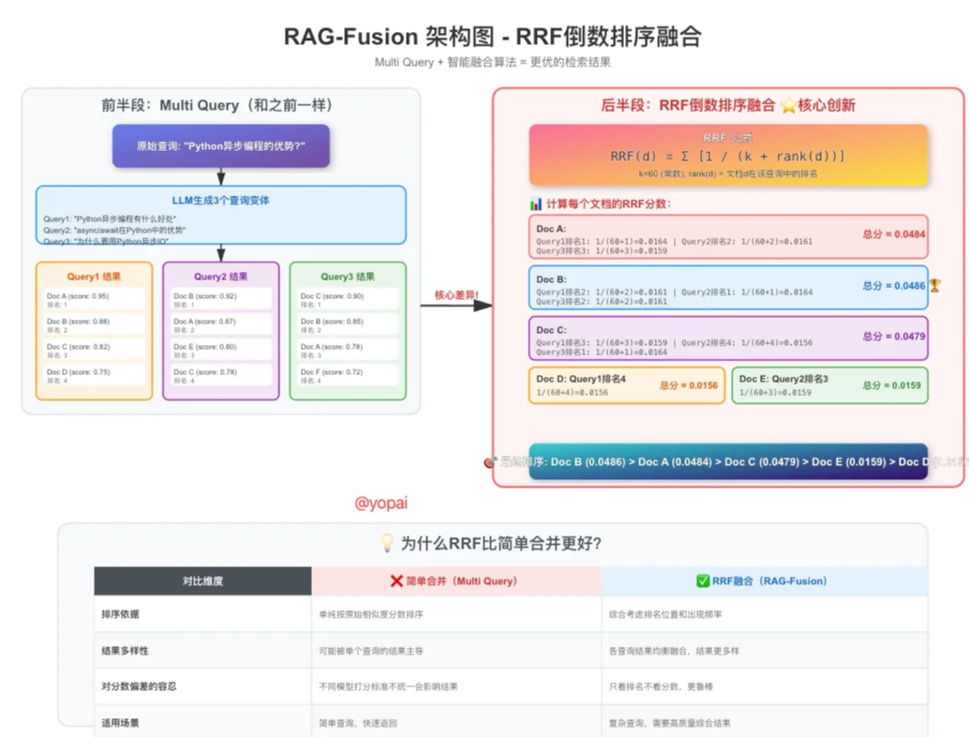Click the Query2 结果 heading
The height and width of the screenshot is (737, 969).
point(220,277)
